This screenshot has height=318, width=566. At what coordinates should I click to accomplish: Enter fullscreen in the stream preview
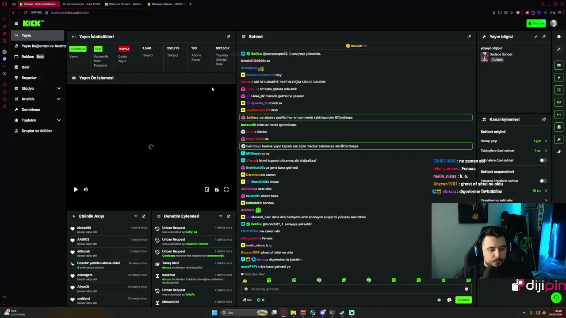pyautogui.click(x=226, y=189)
